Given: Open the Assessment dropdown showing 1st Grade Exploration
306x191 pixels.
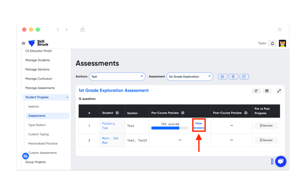Looking at the screenshot, I should pos(190,77).
